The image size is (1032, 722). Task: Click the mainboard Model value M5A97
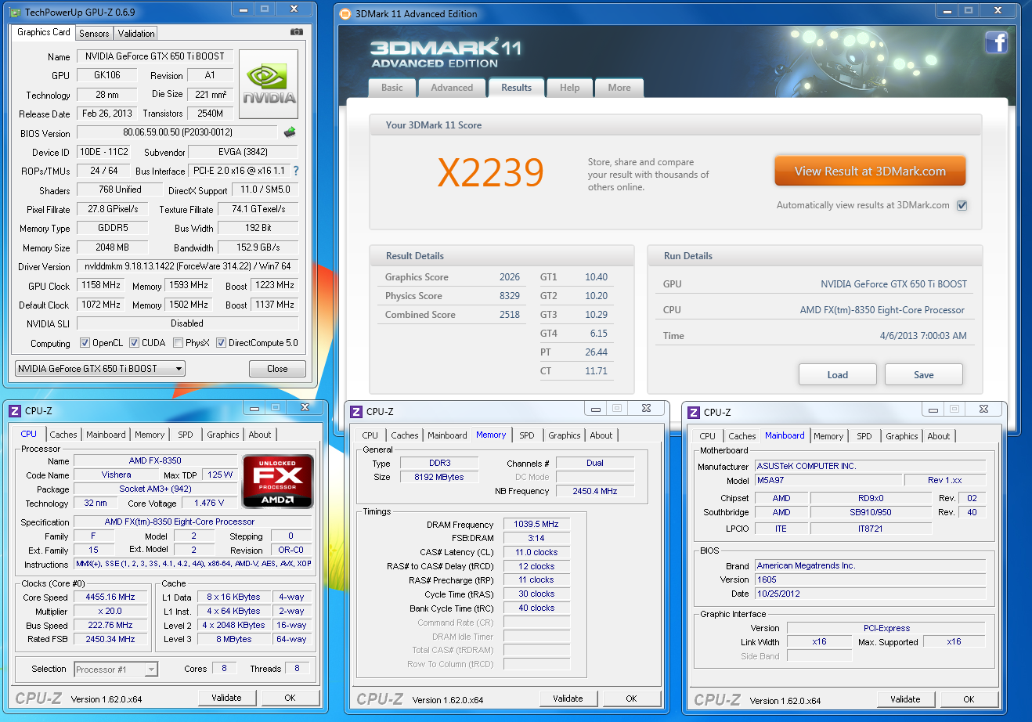coord(828,480)
